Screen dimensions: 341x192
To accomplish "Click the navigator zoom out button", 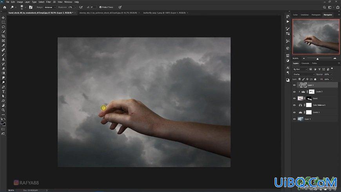I will pyautogui.click(x=304, y=58).
